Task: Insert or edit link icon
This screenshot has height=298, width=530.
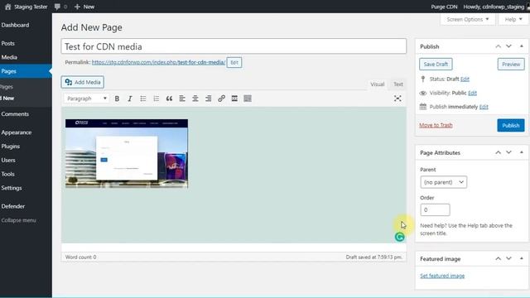Action: click(221, 99)
